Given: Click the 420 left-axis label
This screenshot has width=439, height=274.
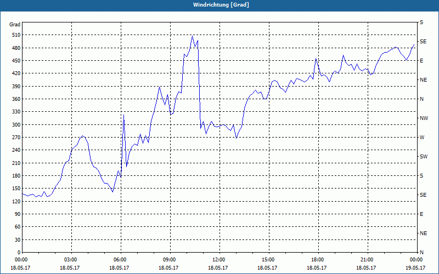Looking at the screenshot, I should (16, 73).
